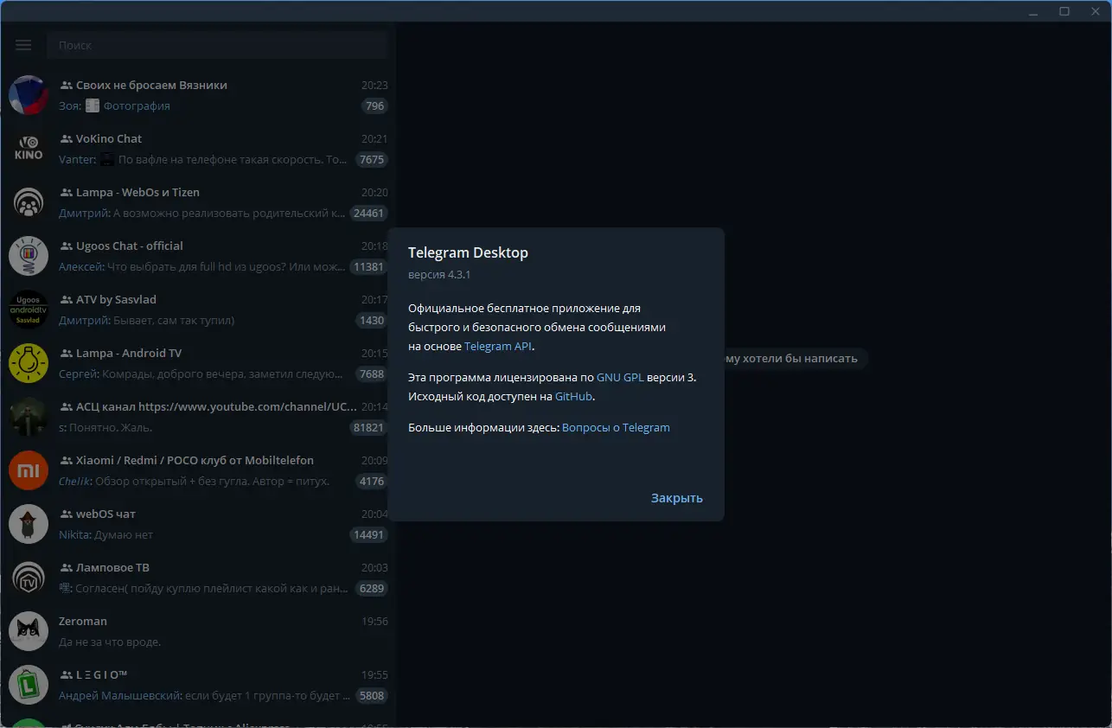Click the webOS чат avatar
This screenshot has height=728, width=1112.
coord(28,524)
